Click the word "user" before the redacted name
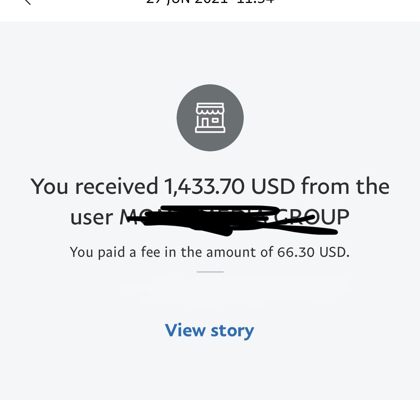 click(91, 218)
